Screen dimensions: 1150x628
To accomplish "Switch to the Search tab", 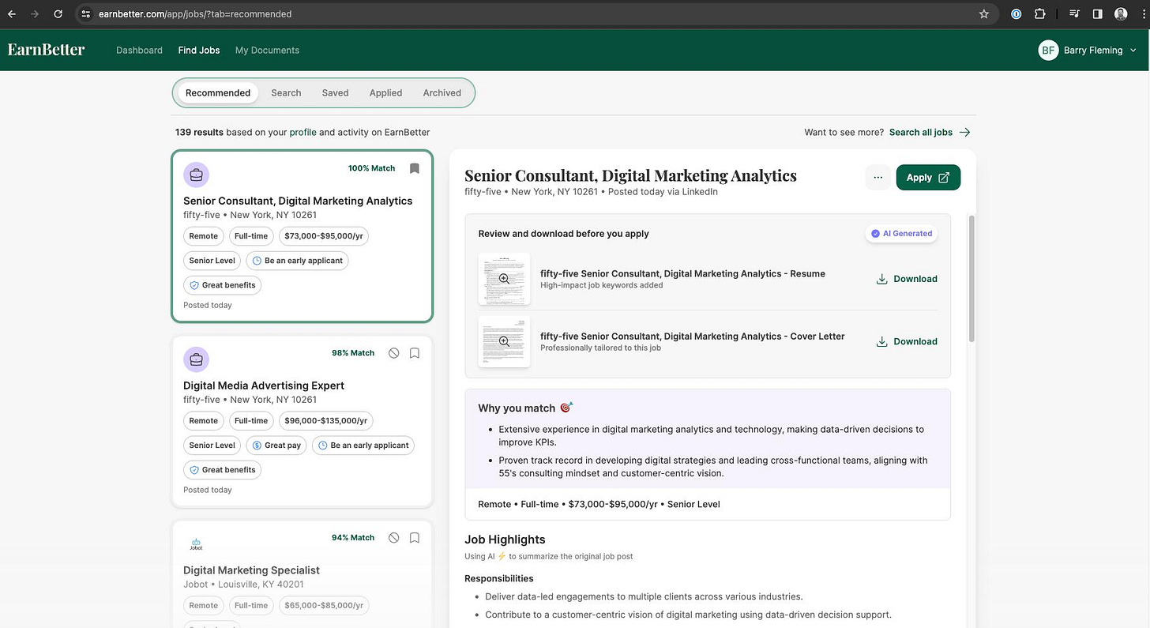I will 286,92.
